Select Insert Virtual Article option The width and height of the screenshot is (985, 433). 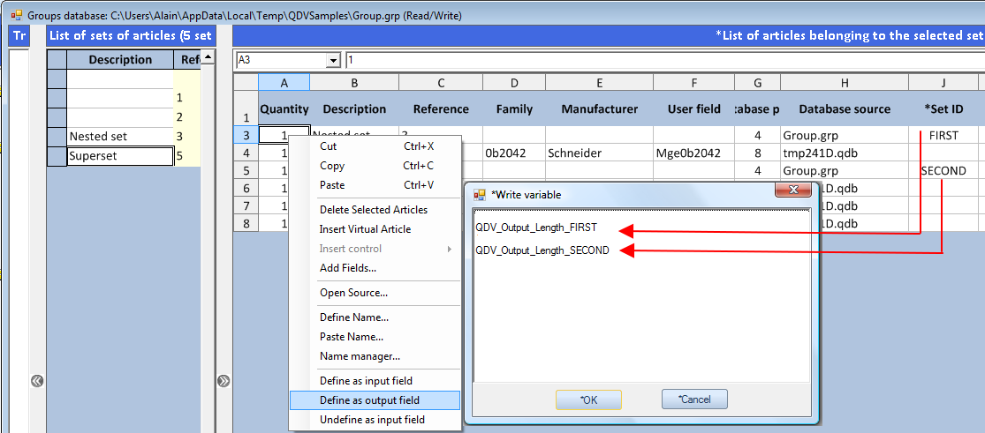point(365,229)
